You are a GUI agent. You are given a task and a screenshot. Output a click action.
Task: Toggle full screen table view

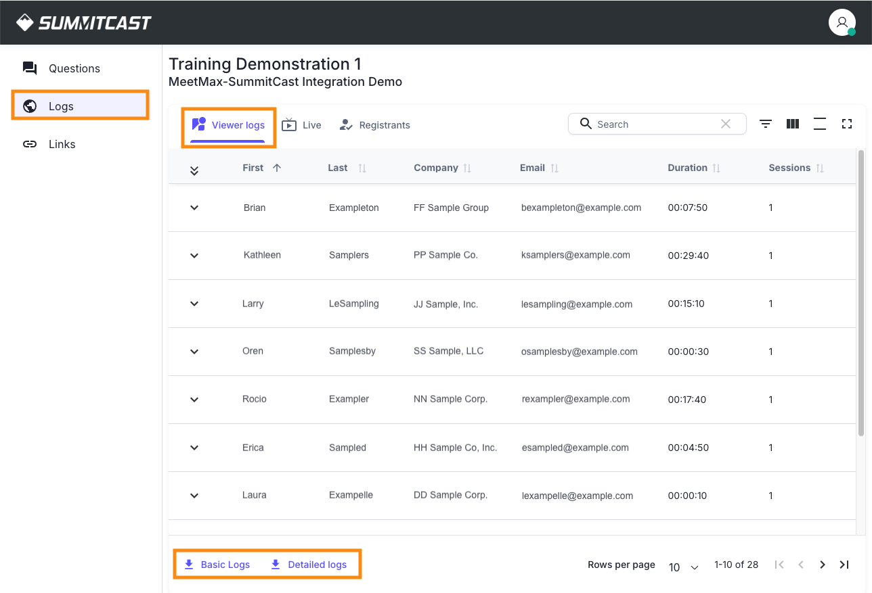846,124
